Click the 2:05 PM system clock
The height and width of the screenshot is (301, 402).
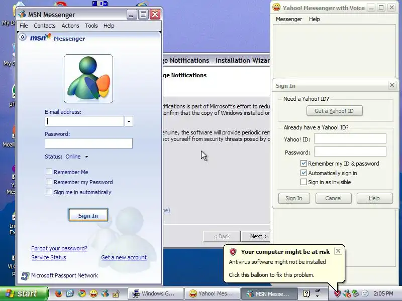coord(383,293)
